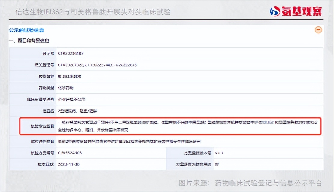Image resolution: width=334 pixels, height=192 pixels.
Task: Click the indication value 2型糖尿病、超重/肥胖
Action: tap(77, 111)
